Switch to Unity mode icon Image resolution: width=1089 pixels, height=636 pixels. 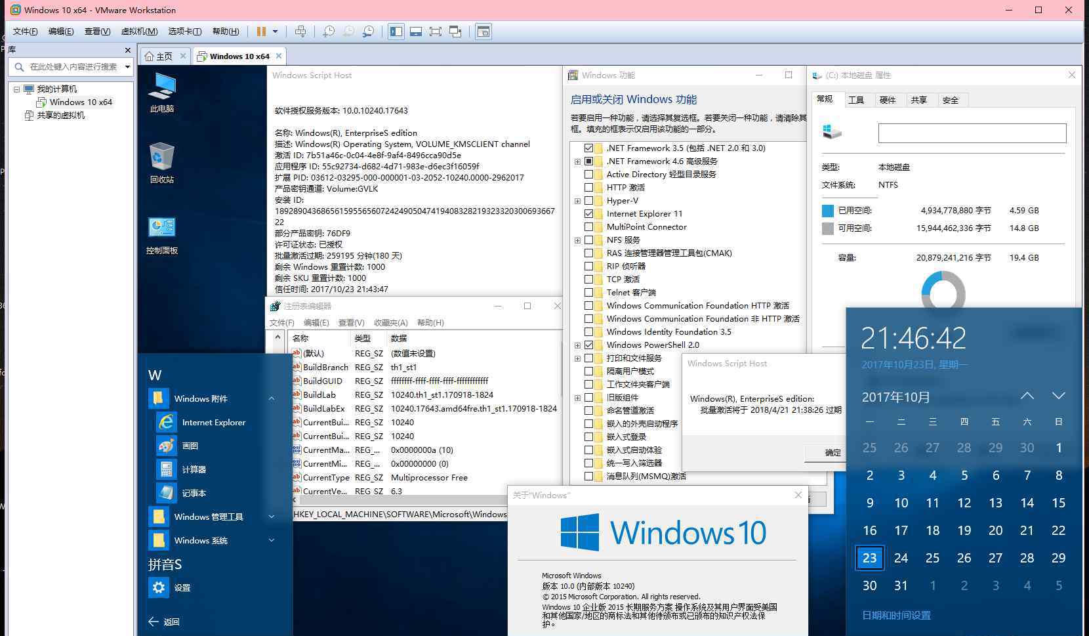pyautogui.click(x=455, y=32)
